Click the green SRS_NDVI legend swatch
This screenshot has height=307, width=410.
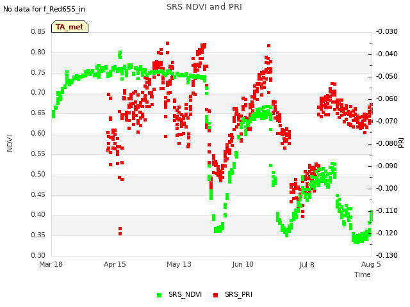(160, 295)
